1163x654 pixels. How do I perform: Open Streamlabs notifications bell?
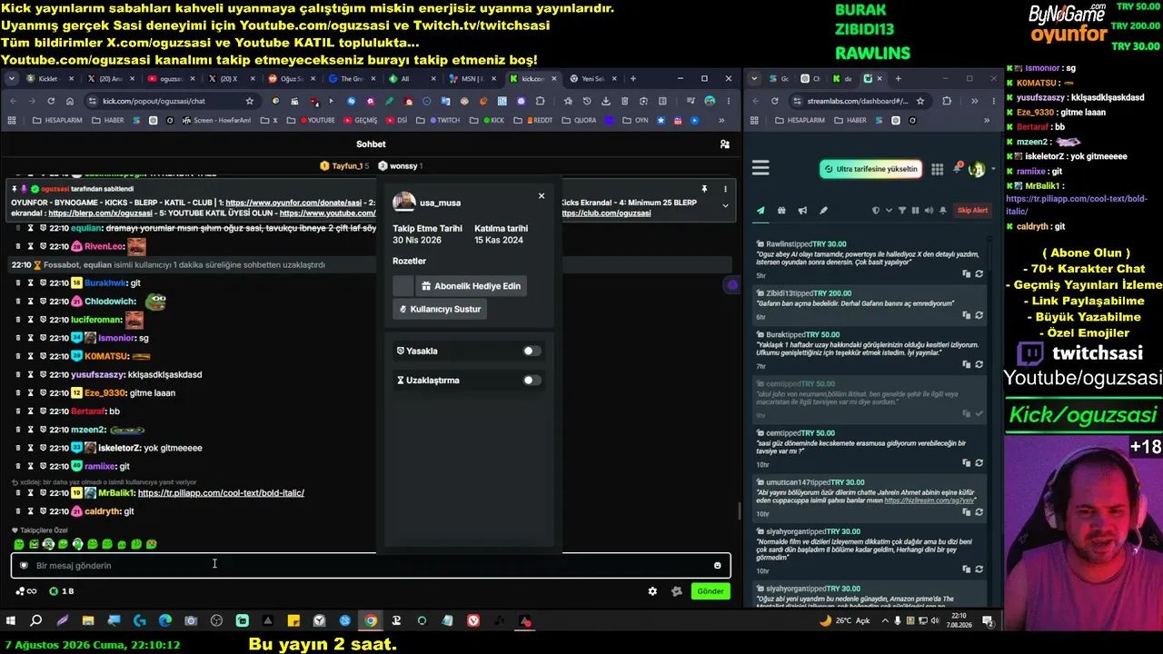tap(957, 169)
